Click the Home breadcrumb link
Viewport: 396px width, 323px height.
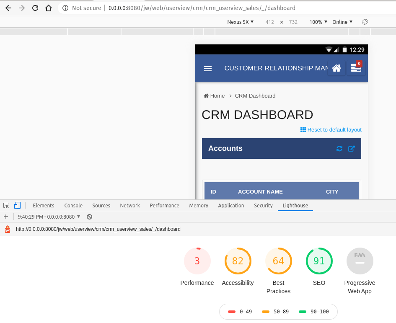click(x=217, y=96)
